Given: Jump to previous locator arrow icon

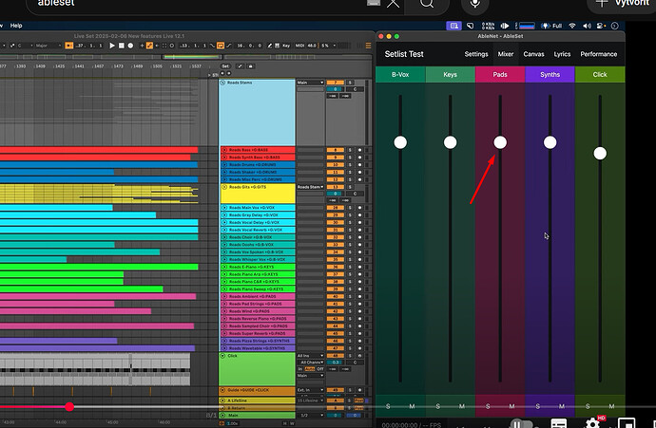Looking at the screenshot, I should (x=222, y=73).
